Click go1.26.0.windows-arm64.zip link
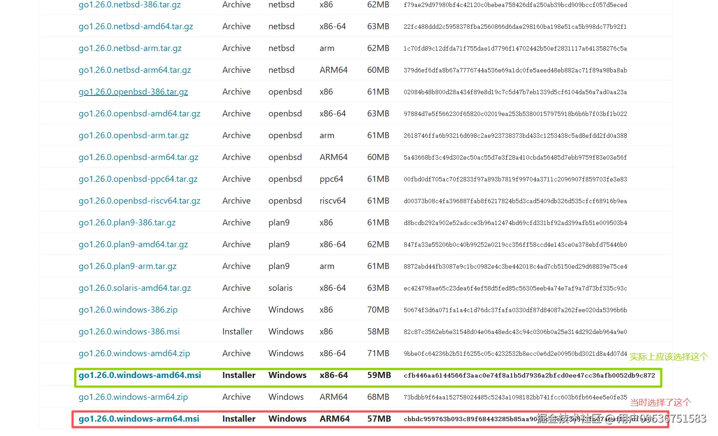Screen dimensions: 718x436 [x=133, y=397]
